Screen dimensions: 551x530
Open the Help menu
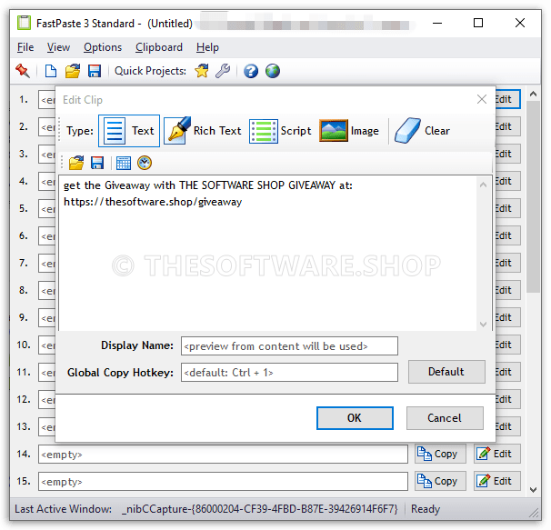[207, 47]
